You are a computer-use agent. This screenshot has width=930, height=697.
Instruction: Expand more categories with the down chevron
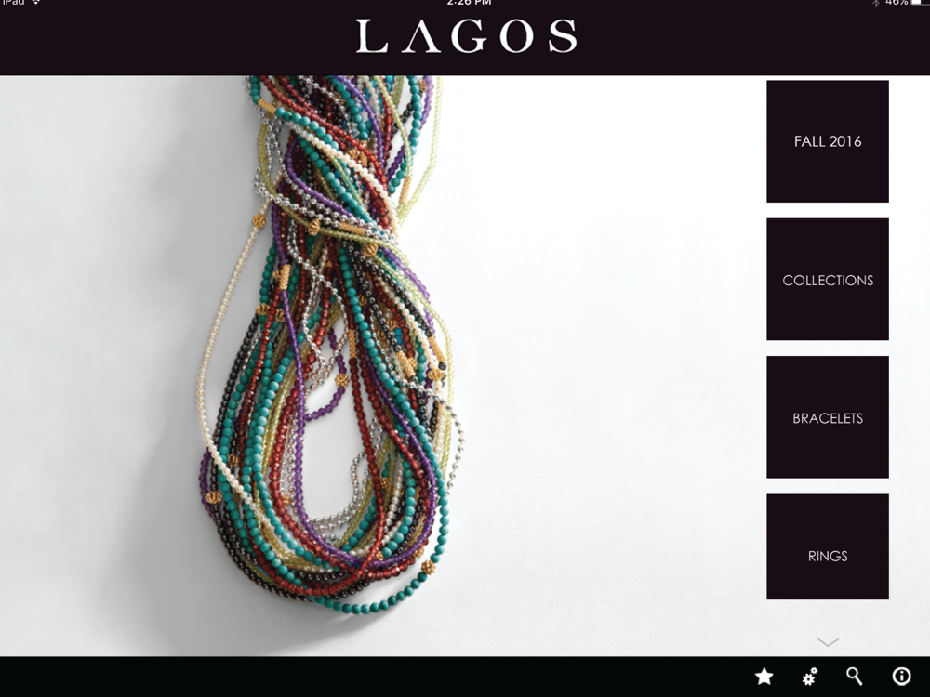[828, 642]
